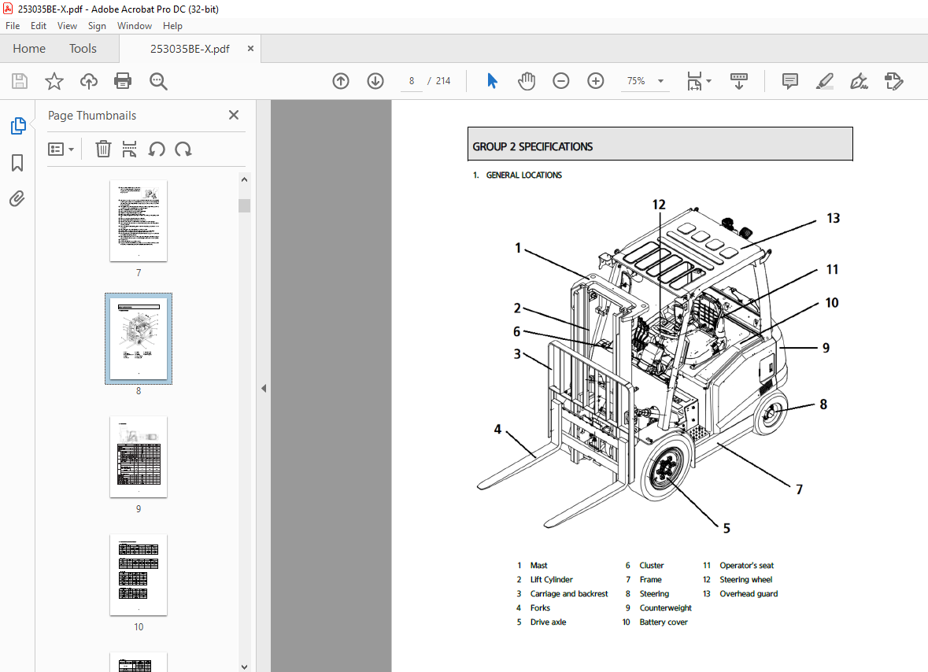Switch to the Home tab
Image resolution: width=928 pixels, height=672 pixels.
pyautogui.click(x=29, y=49)
